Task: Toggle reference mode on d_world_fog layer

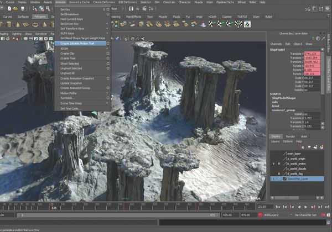Action: tap(279, 173)
